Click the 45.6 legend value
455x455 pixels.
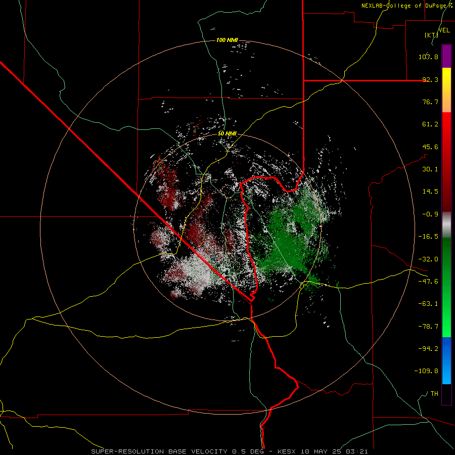point(430,147)
